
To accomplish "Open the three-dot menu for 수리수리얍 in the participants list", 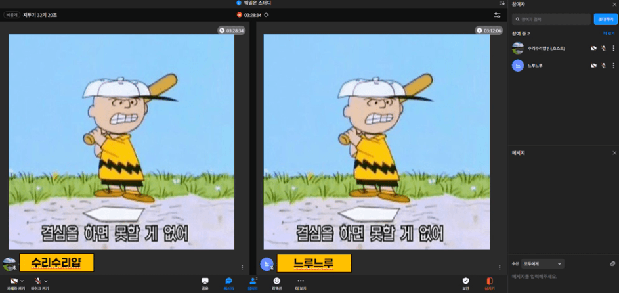I will (x=614, y=48).
